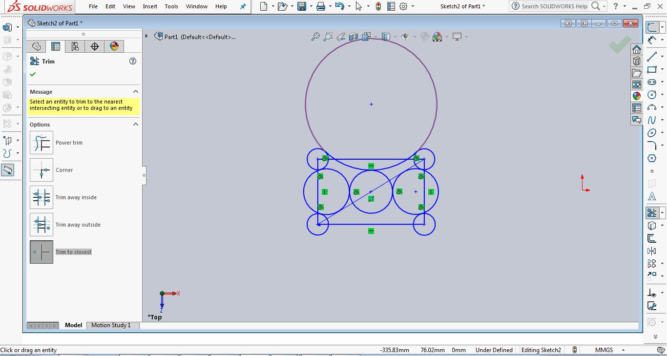Select the Sketch Fillet tool
667x356 pixels.
(652, 146)
